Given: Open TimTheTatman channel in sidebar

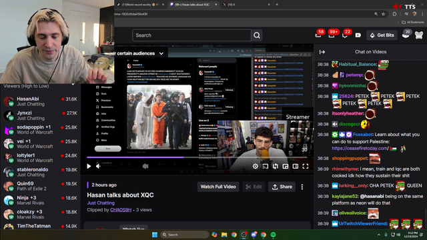Looking at the screenshot, I should [x=40, y=226].
